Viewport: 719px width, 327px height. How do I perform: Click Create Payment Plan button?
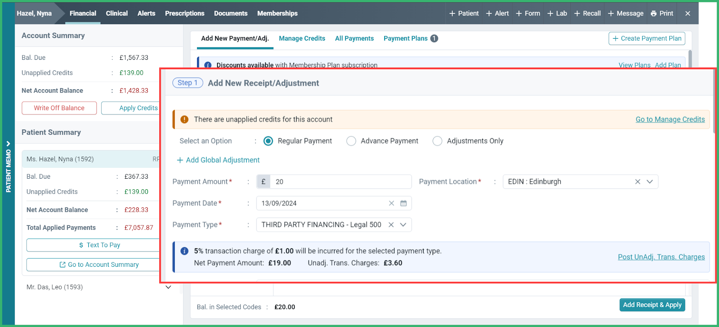click(647, 38)
